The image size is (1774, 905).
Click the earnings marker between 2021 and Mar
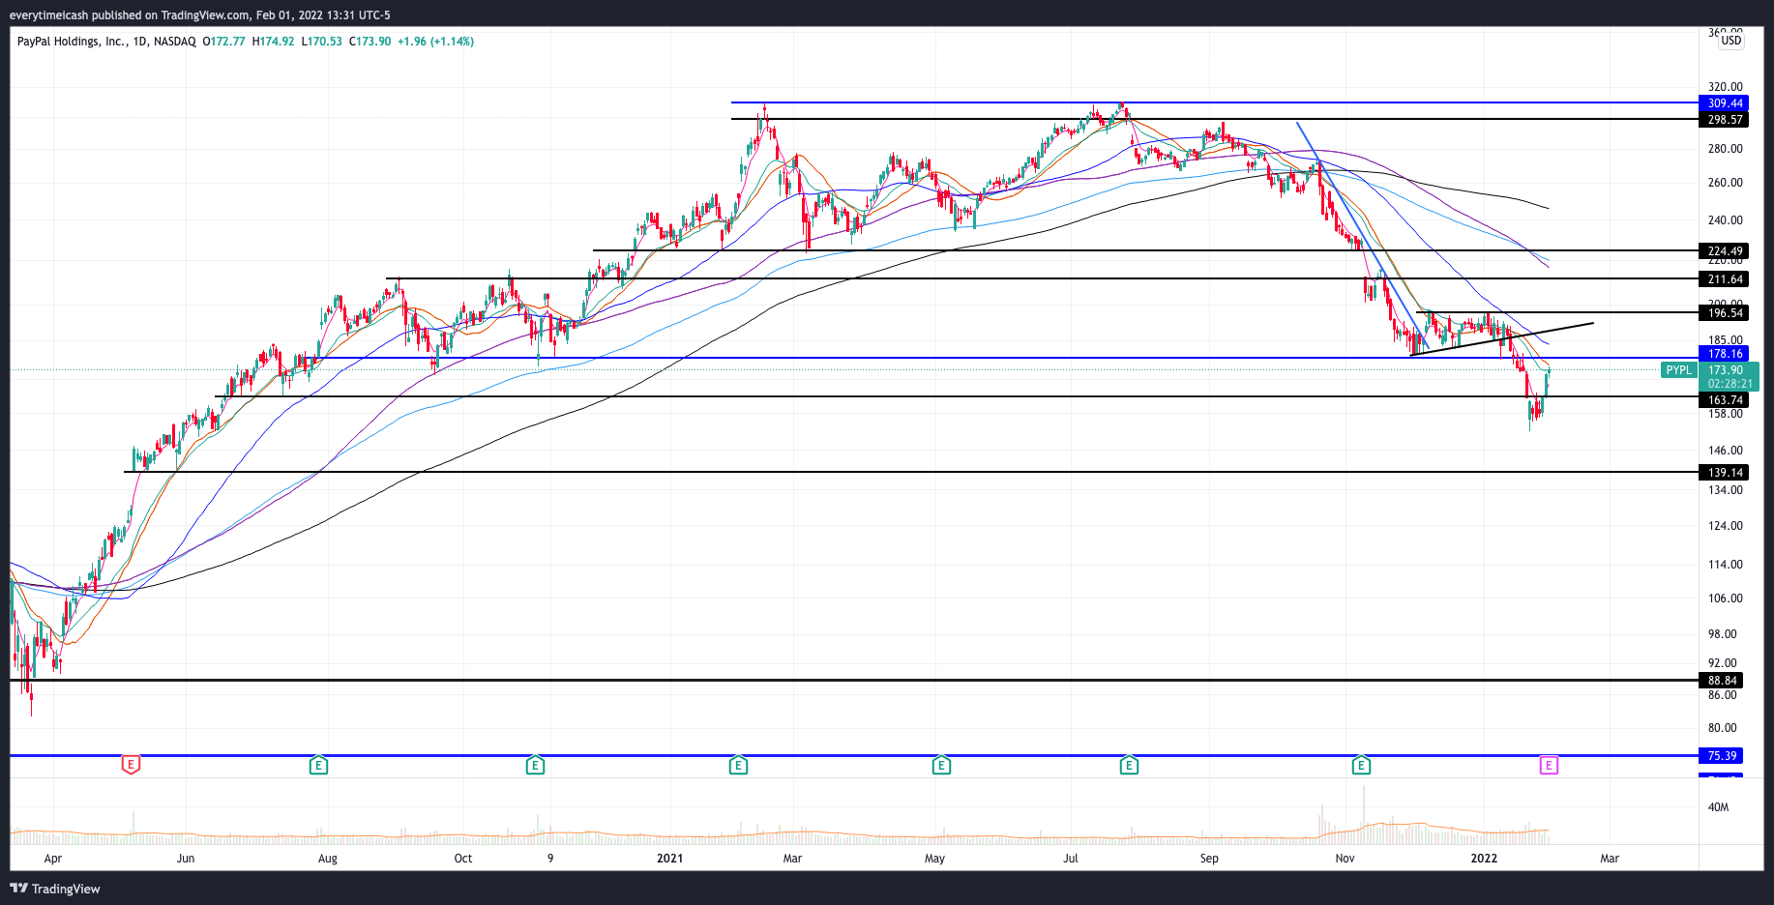point(738,766)
